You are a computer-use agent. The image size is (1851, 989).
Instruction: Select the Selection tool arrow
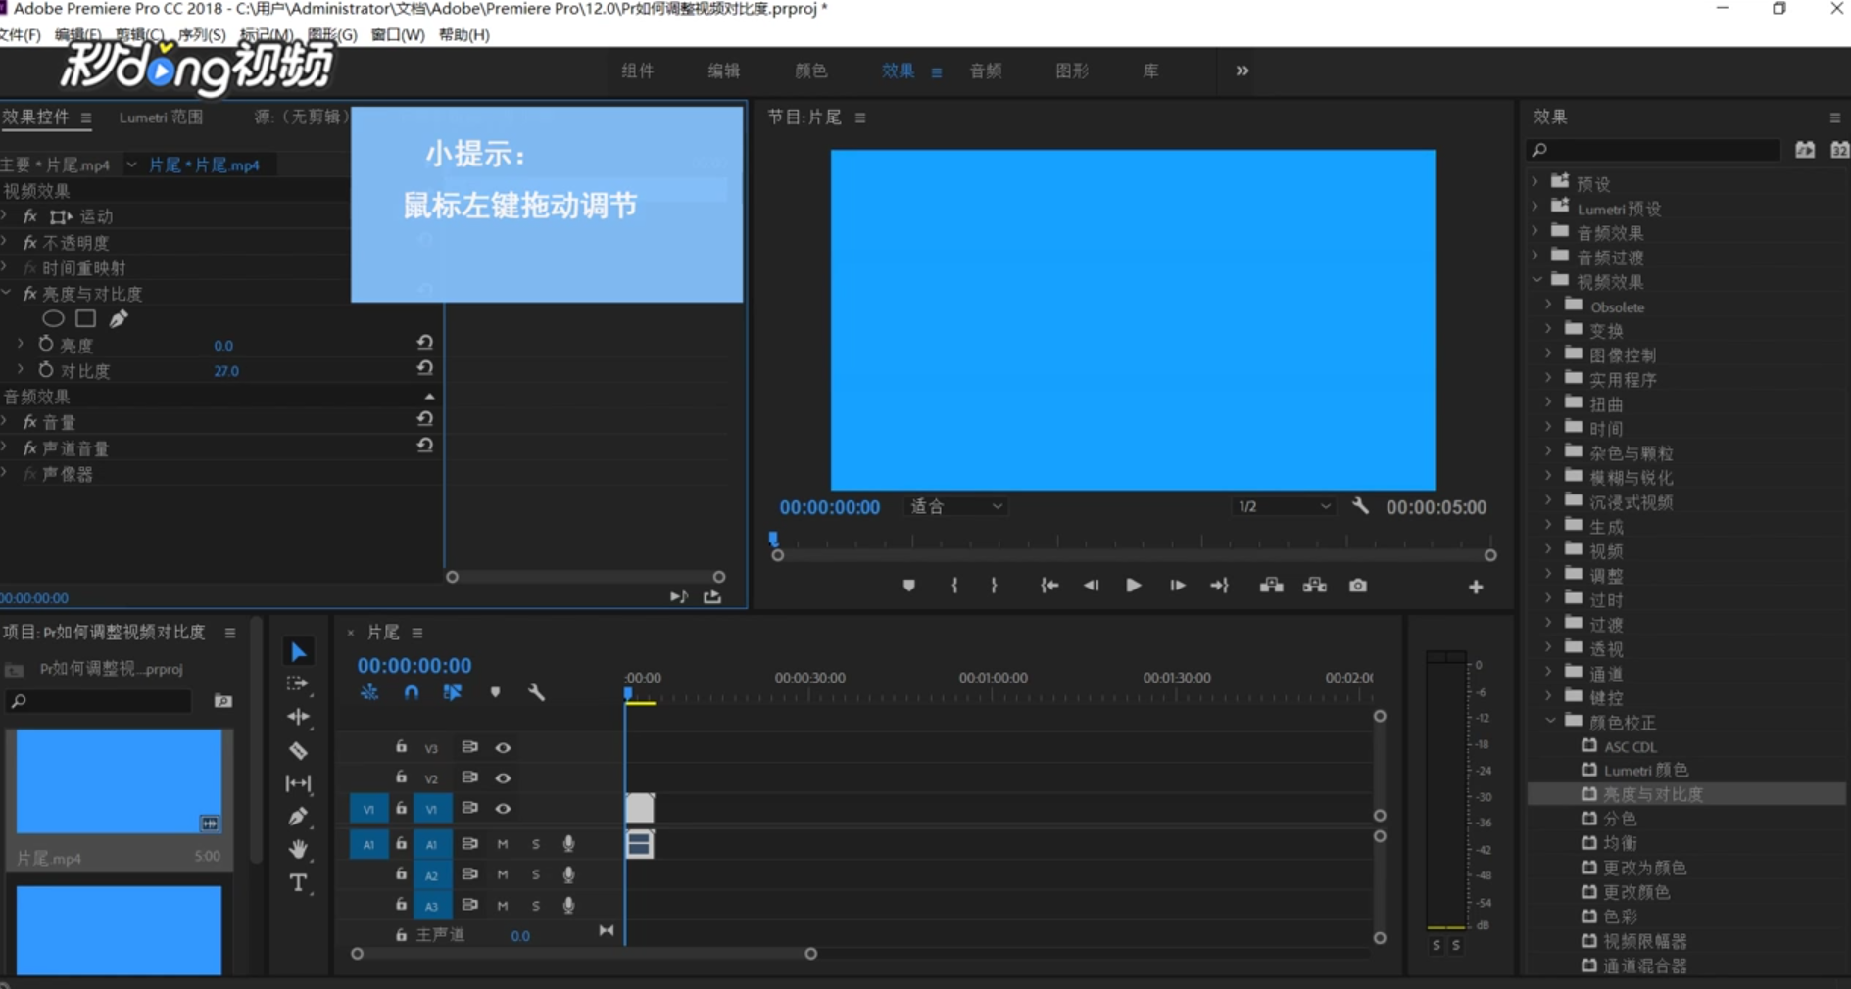(299, 652)
